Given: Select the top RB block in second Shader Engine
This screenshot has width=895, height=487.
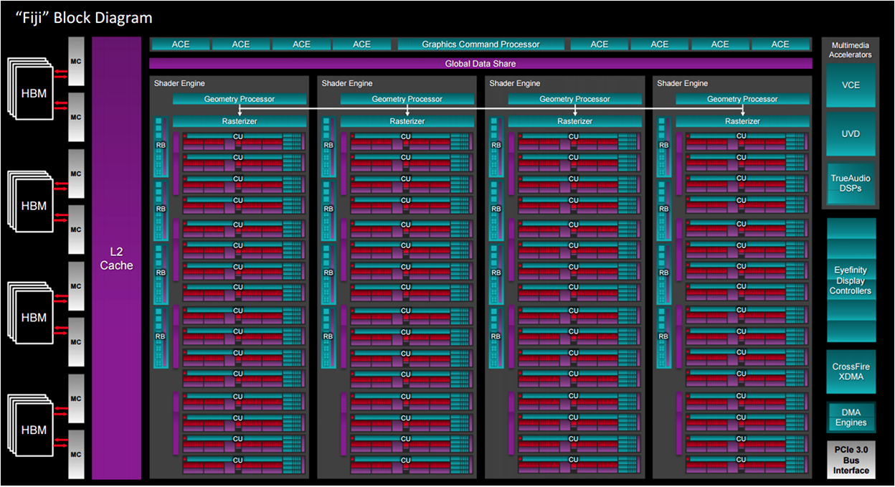Looking at the screenshot, I should pos(328,145).
